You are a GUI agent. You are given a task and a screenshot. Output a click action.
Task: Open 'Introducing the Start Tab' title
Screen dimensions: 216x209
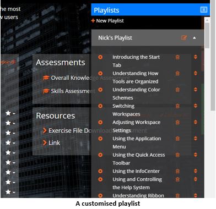click(136, 61)
